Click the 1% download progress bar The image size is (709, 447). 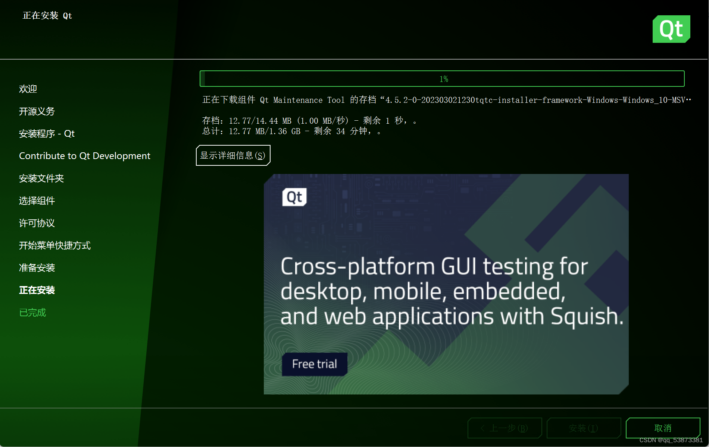click(442, 79)
